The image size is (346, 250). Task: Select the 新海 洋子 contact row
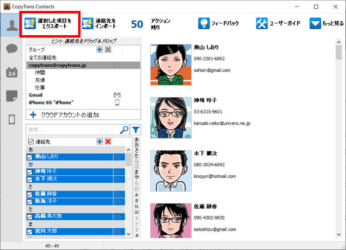pos(76,201)
